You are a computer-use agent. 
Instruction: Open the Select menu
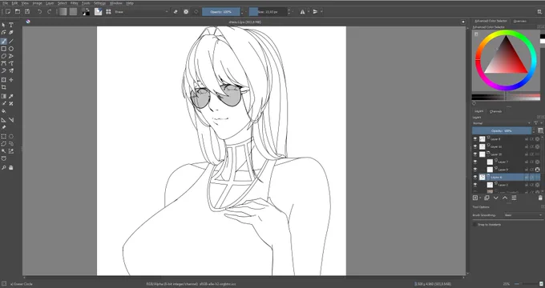pyautogui.click(x=63, y=3)
